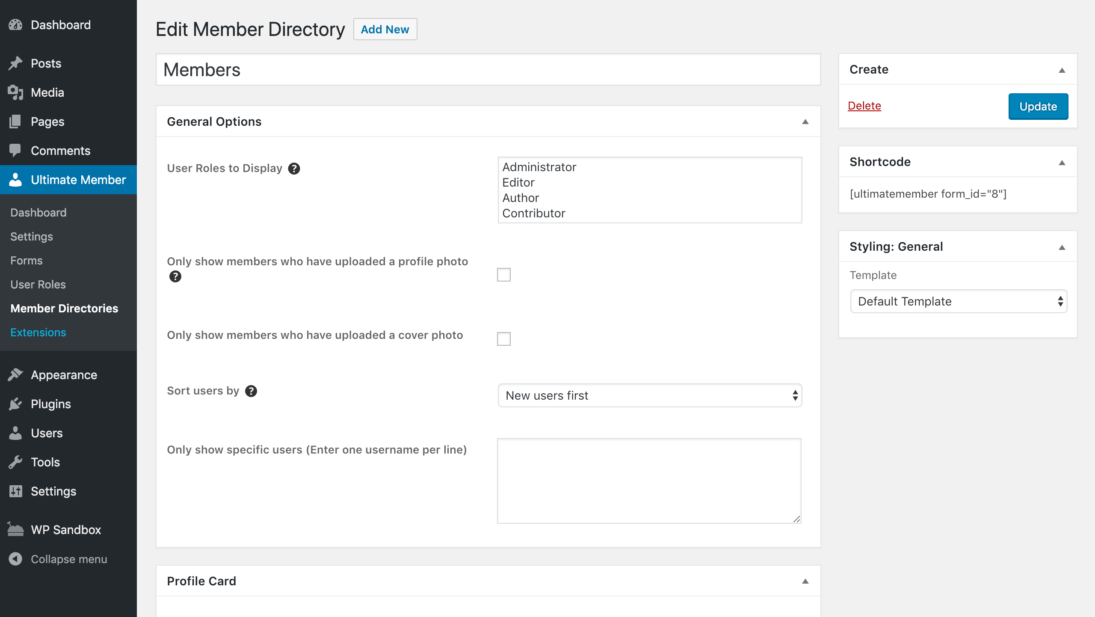Click the Update button
Screen dimensions: 1095x617
coord(1038,106)
